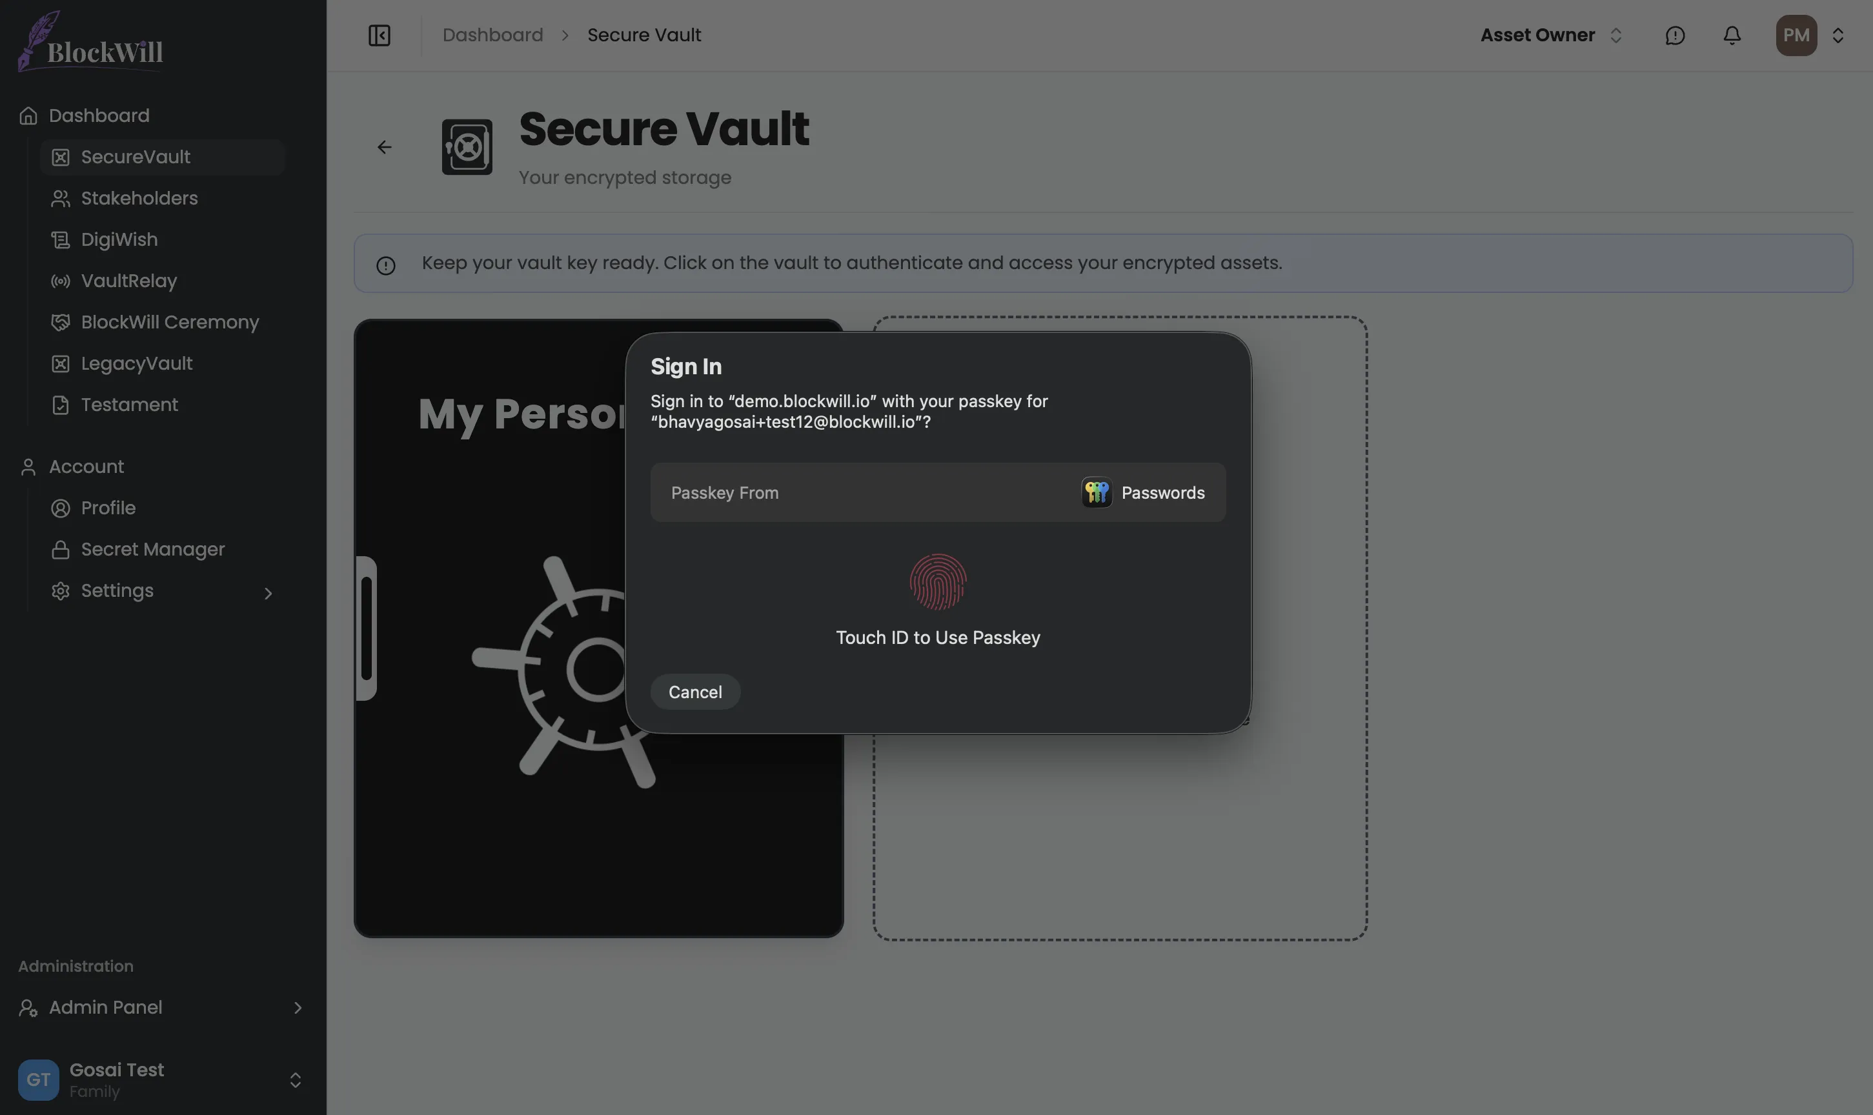Click the info icon in the vault notice

pyautogui.click(x=385, y=265)
